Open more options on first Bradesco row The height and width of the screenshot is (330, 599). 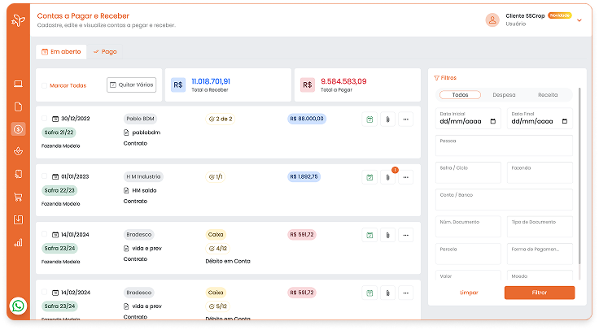pyautogui.click(x=406, y=235)
